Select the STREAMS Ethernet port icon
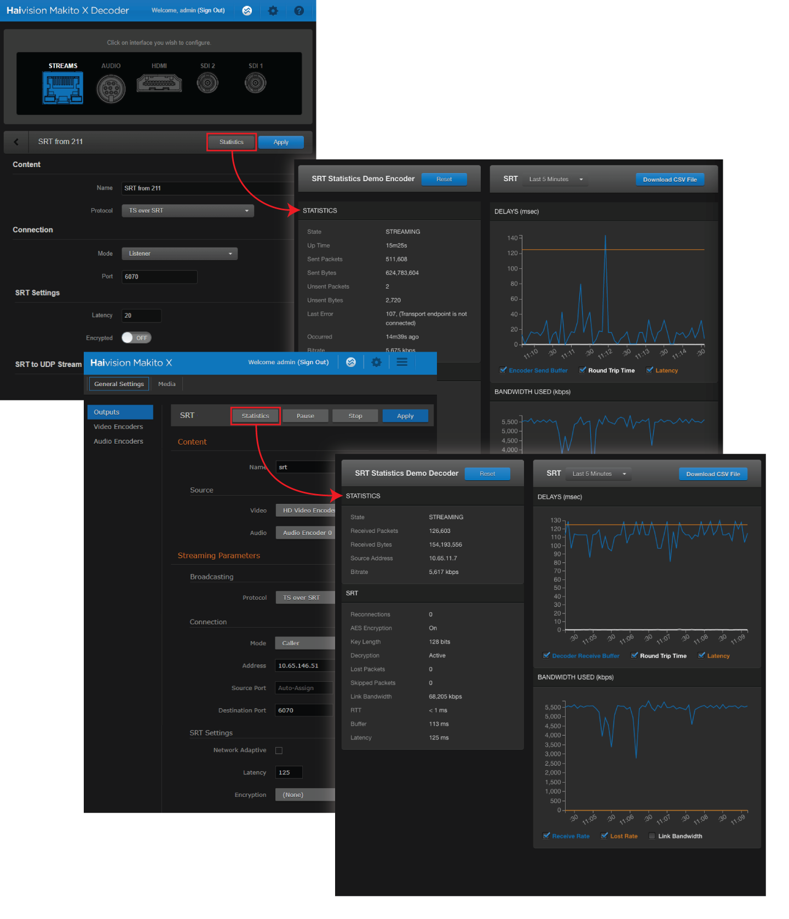The width and height of the screenshot is (789, 919). click(63, 88)
